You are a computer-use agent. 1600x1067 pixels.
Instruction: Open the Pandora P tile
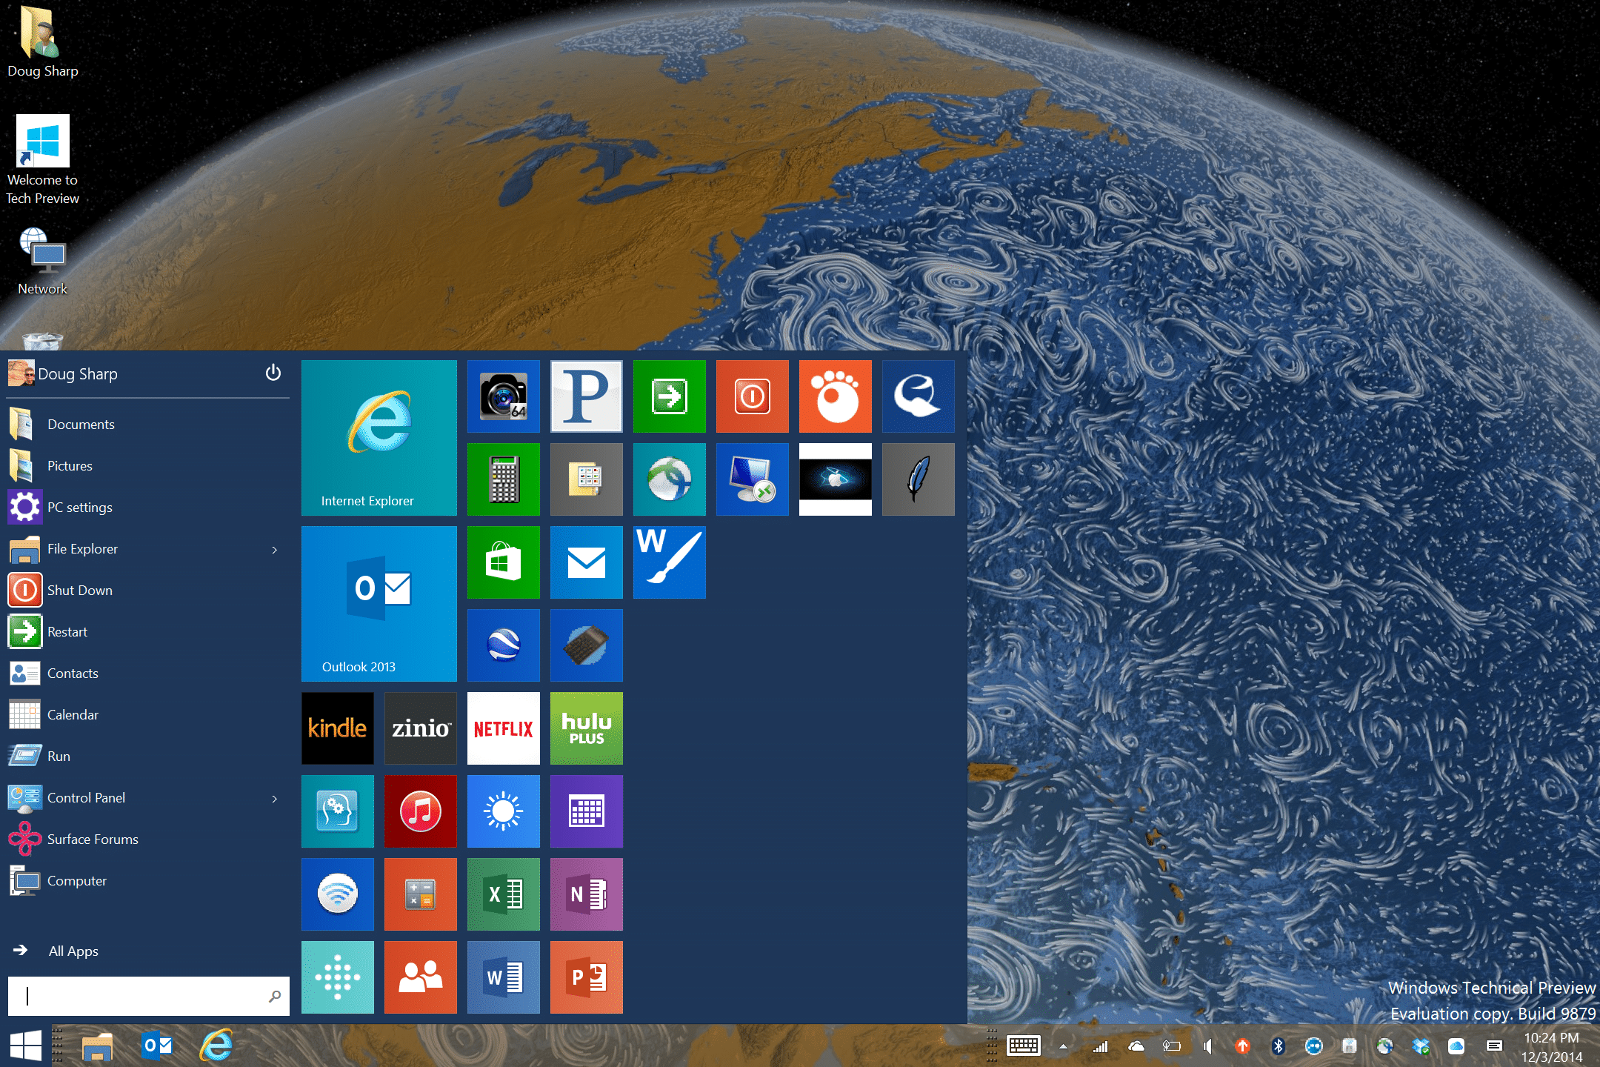587,396
